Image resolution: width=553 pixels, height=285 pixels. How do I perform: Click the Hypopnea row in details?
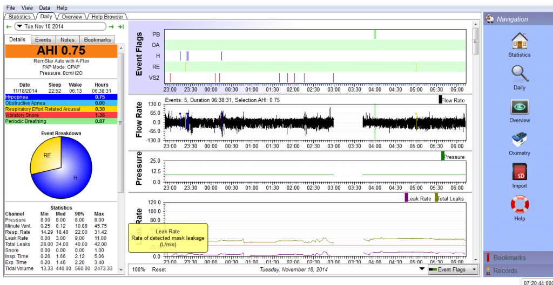pyautogui.click(x=61, y=97)
